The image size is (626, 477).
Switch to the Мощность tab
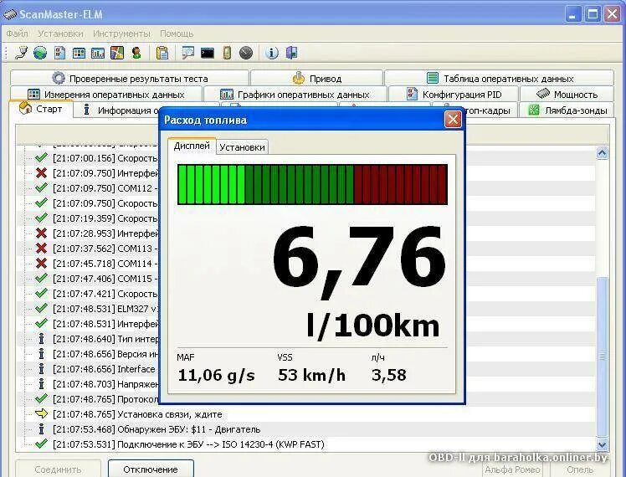567,95
